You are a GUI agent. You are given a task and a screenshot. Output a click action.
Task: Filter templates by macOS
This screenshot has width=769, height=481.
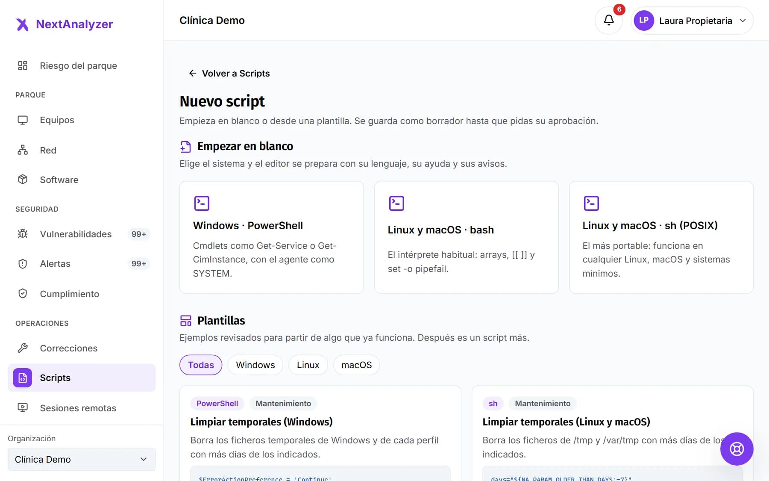pyautogui.click(x=357, y=365)
